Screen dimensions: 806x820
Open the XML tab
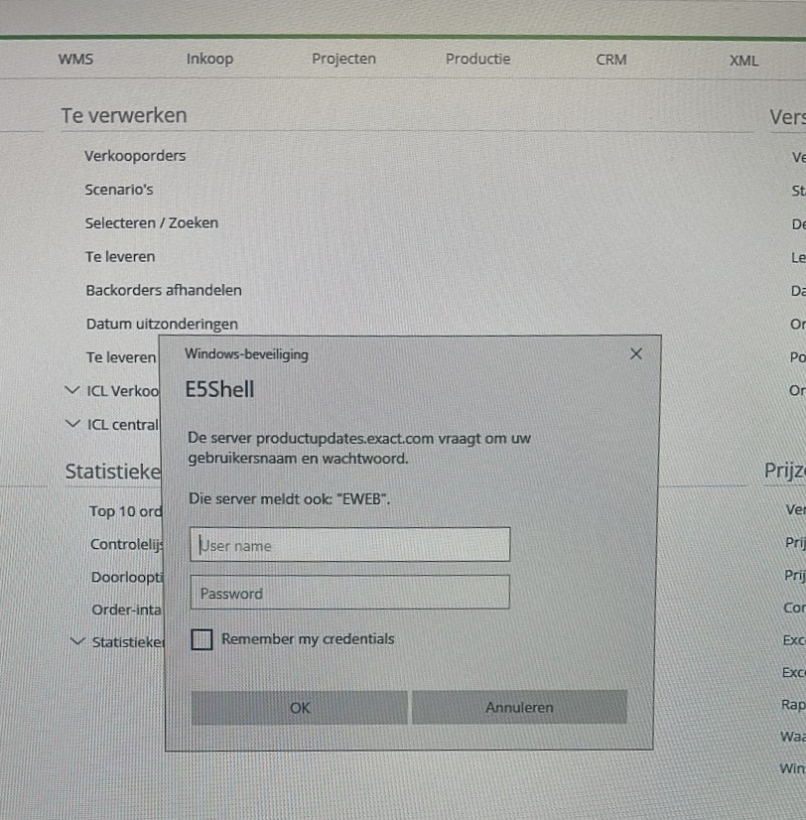(743, 61)
